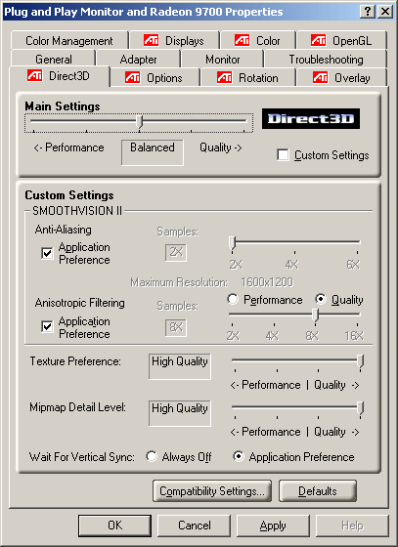
Task: Click the Main Settings performance-quality slider thumb
Action: coord(139,122)
